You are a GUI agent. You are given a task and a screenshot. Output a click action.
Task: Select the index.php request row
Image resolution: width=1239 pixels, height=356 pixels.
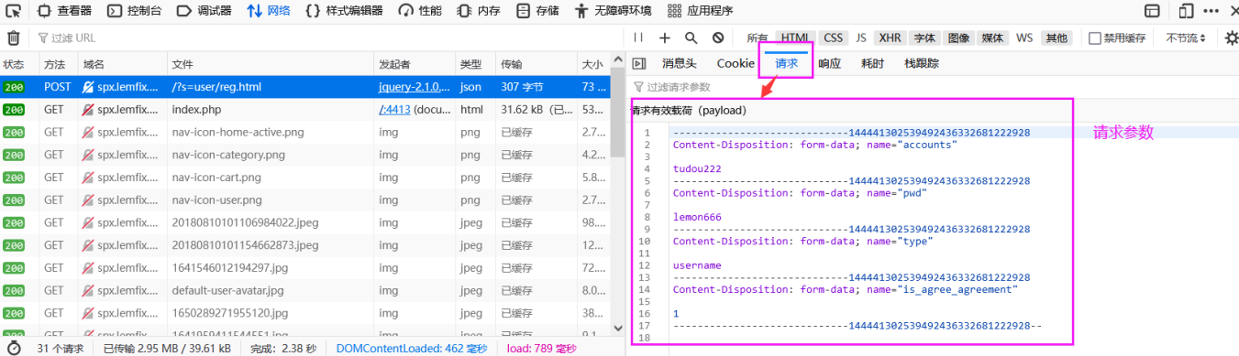point(304,110)
